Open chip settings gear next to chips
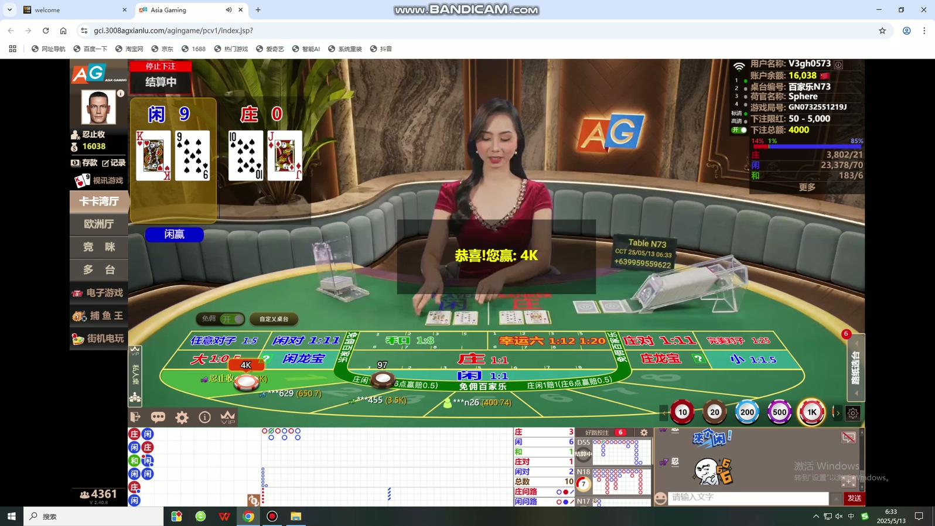Screen dimensions: 935x526 pyautogui.click(x=853, y=413)
